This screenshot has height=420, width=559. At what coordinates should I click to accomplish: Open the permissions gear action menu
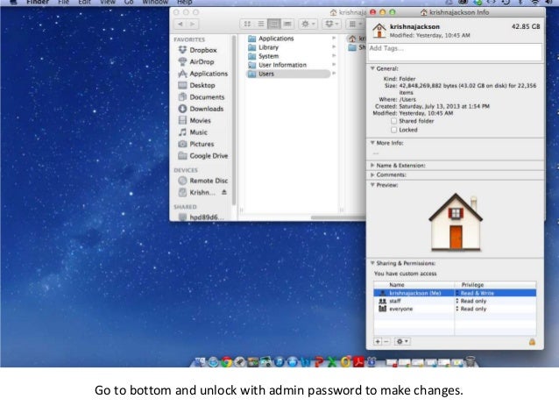point(402,341)
